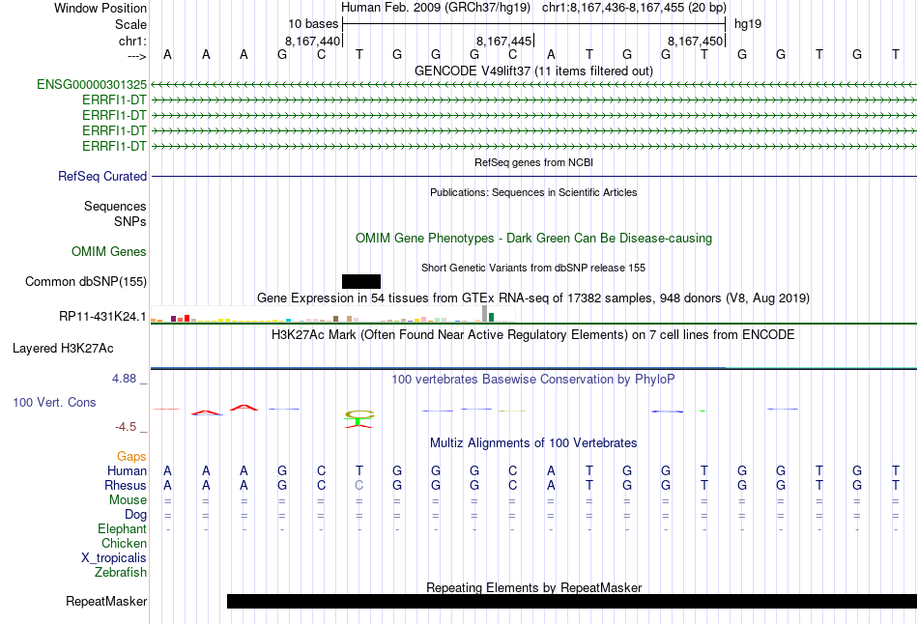Click the ENSG00000301325 track label
The width and height of the screenshot is (918, 624).
[x=92, y=85]
